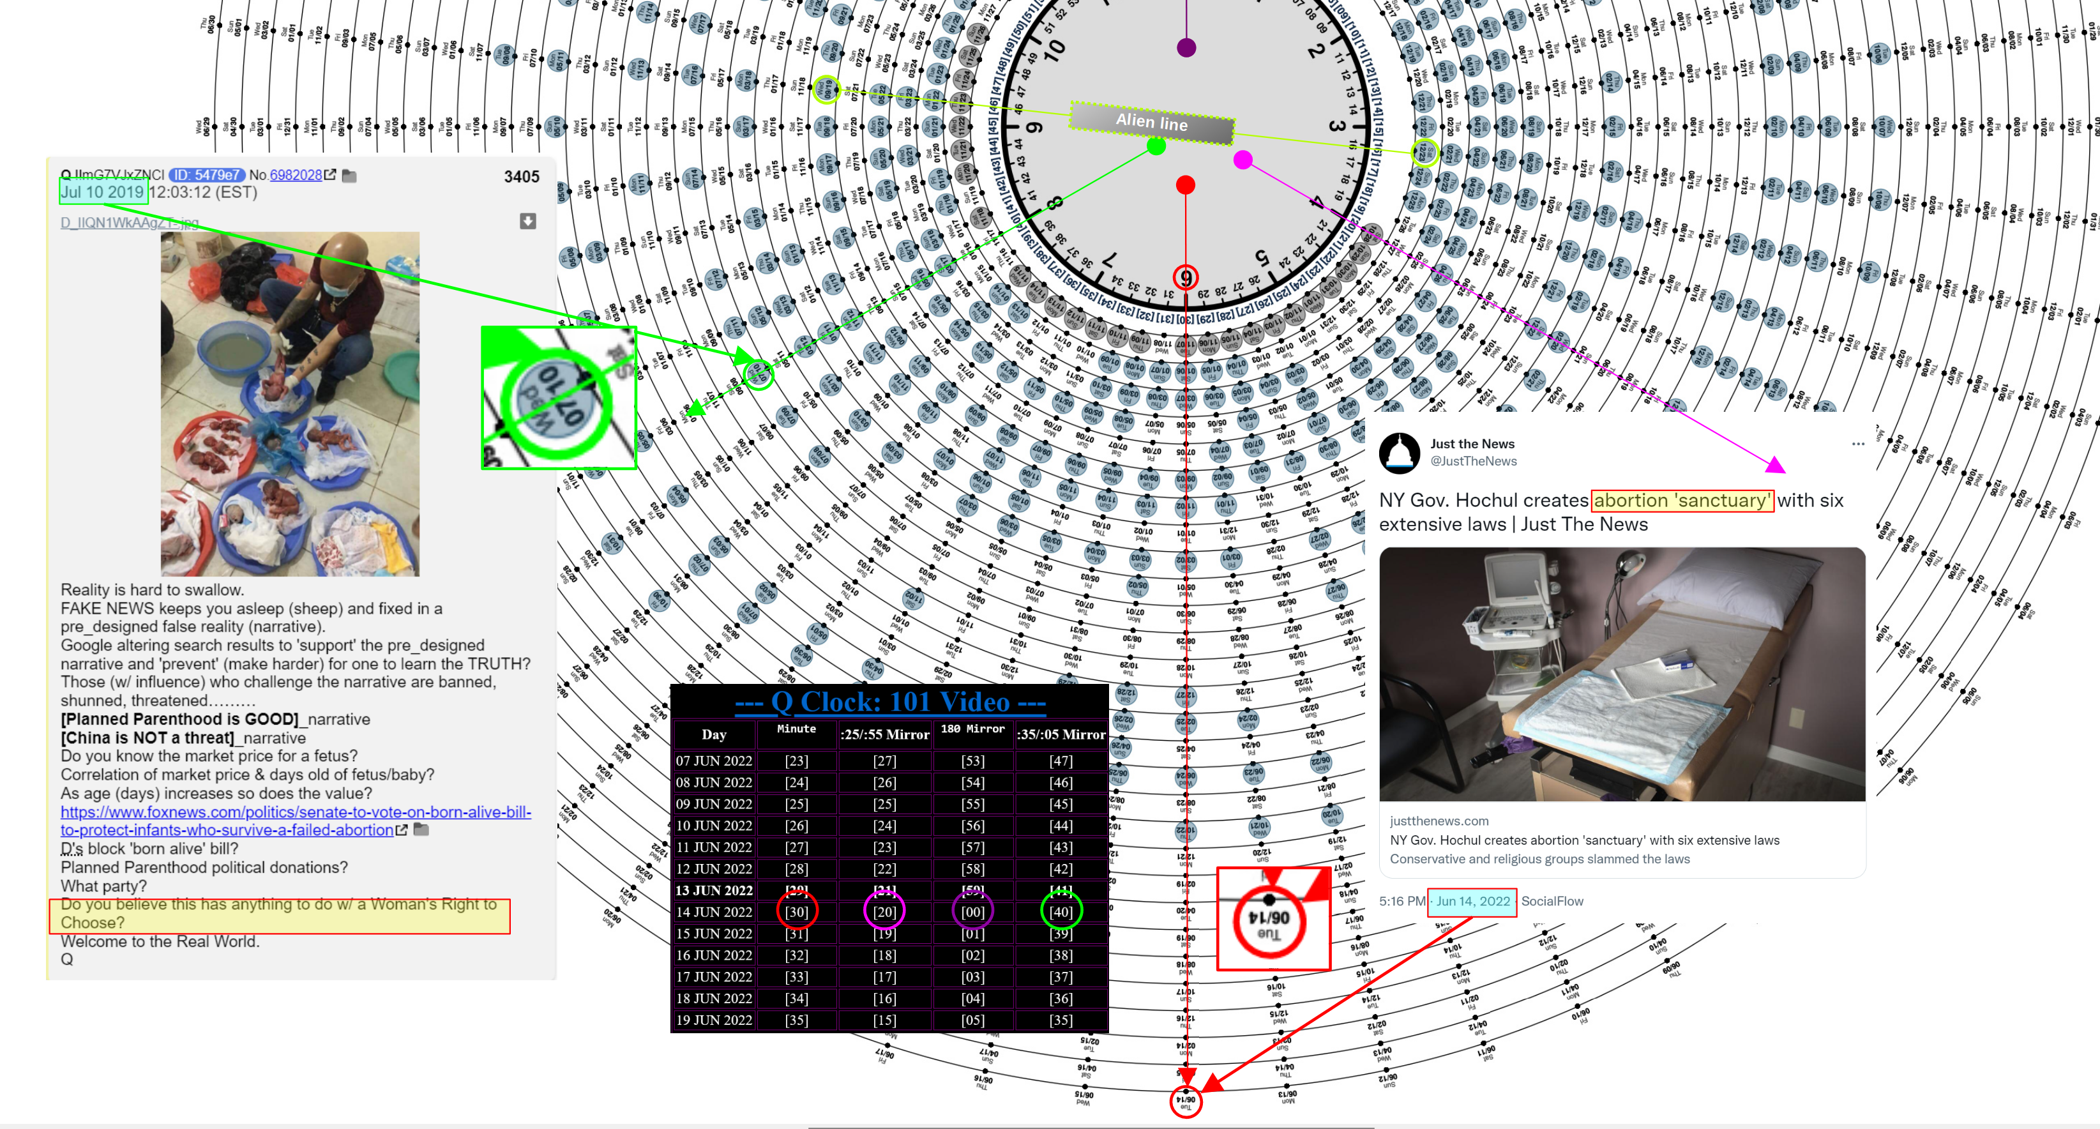Click the :25/:55 Mirror column header
This screenshot has height=1129, width=2100.
(884, 734)
